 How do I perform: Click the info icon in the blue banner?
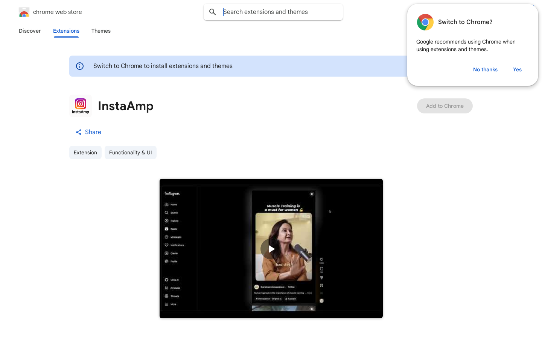coord(80,66)
